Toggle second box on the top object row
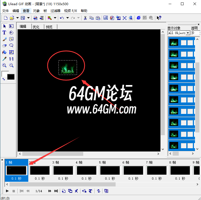Screen dimensions: 201x200 coord(190,43)
